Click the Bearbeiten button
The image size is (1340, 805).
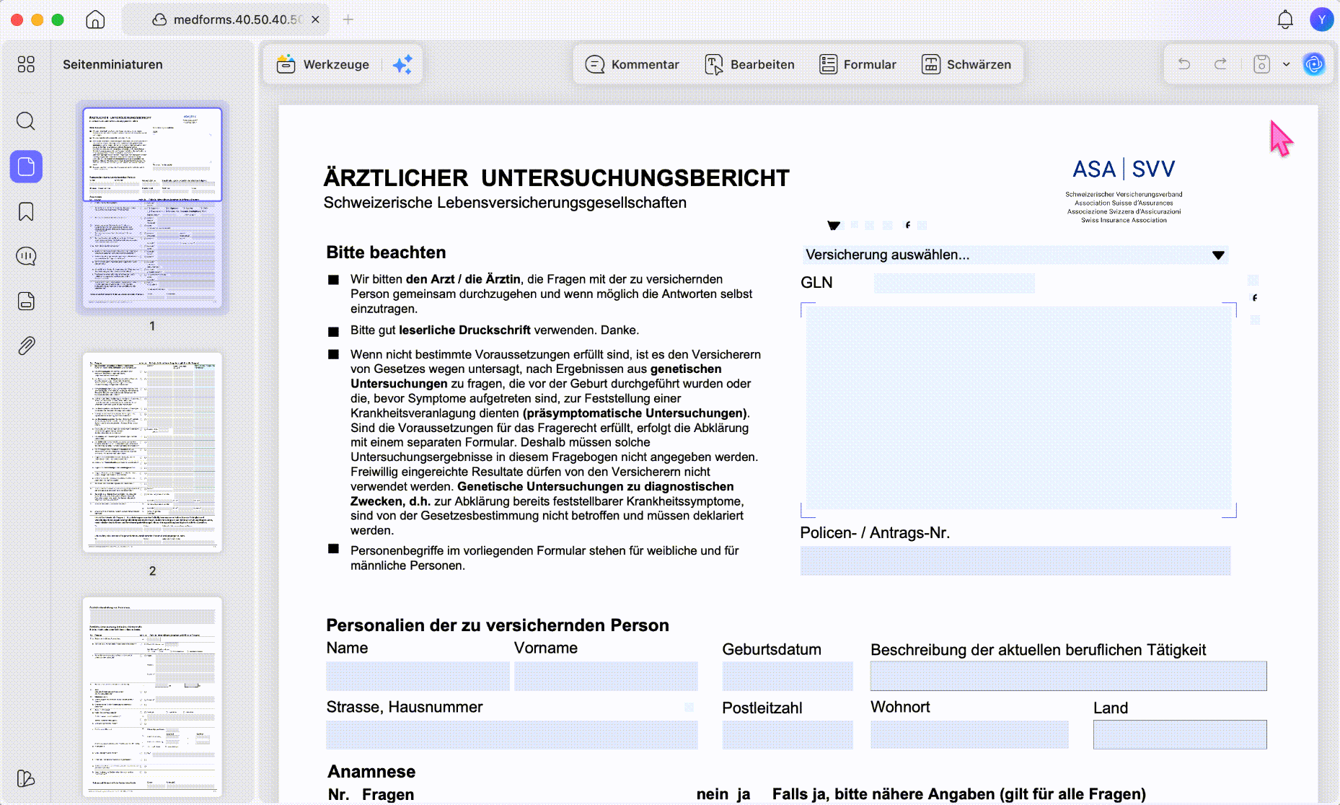coord(749,64)
